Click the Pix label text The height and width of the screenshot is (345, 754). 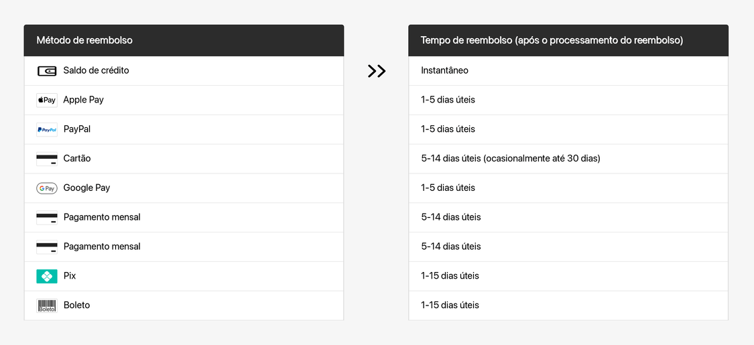(x=70, y=276)
